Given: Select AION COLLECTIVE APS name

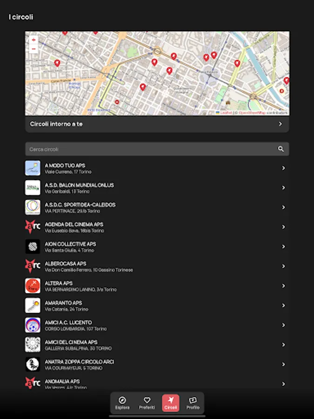Looking at the screenshot, I should pyautogui.click(x=70, y=244).
